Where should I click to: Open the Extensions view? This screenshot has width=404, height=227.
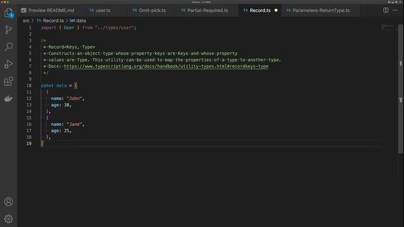pos(8,81)
